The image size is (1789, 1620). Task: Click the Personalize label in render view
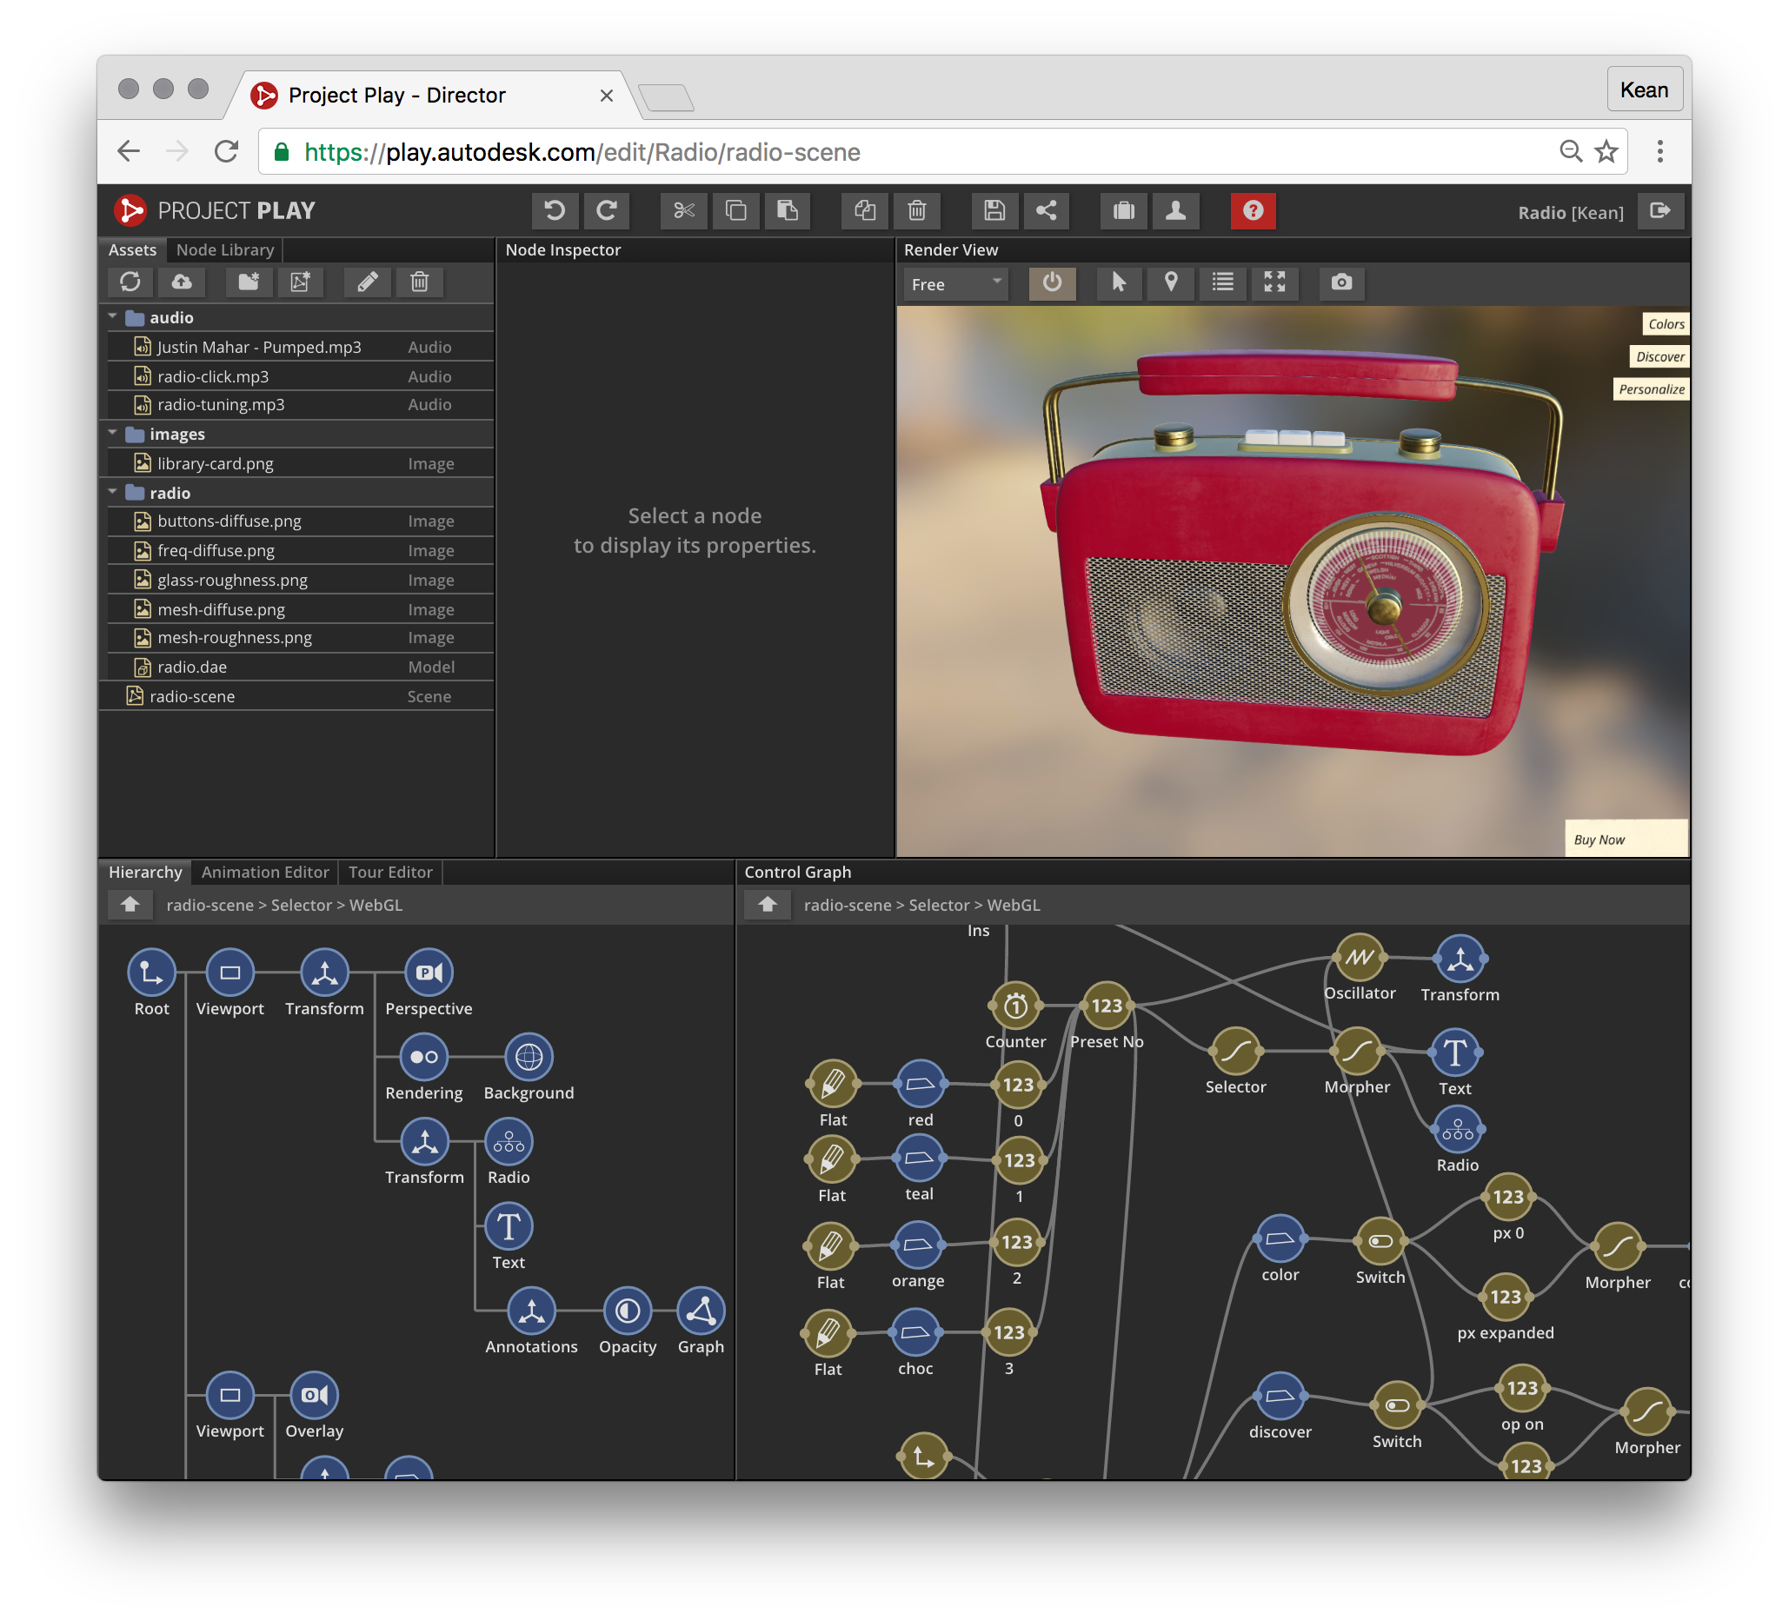point(1651,388)
